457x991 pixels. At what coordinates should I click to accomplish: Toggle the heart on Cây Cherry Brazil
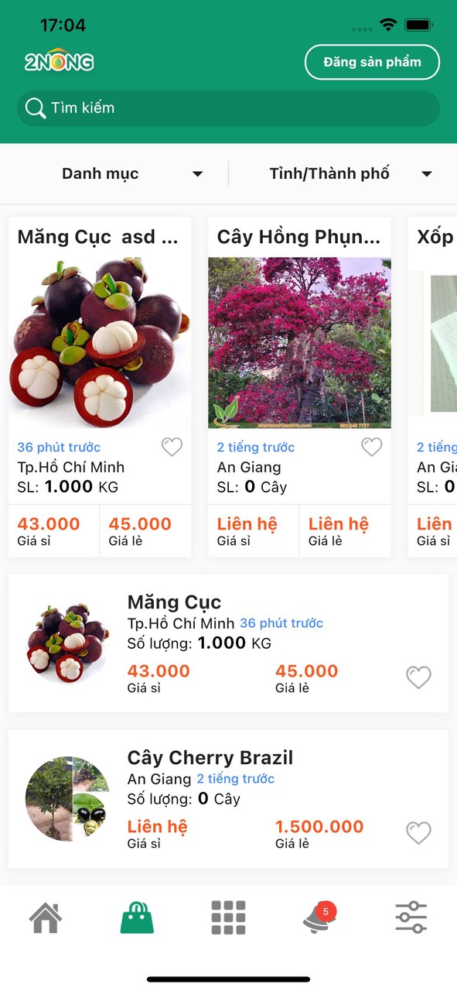(418, 833)
